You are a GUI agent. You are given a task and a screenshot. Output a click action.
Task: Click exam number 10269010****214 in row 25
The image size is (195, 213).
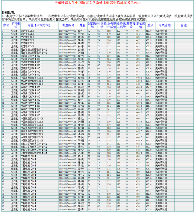pyautogui.click(x=67, y=106)
